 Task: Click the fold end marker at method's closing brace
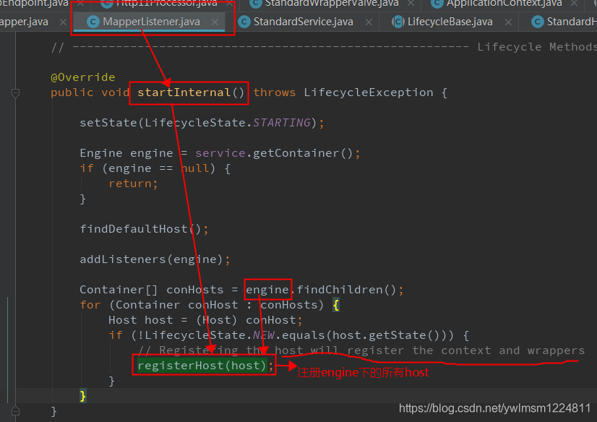pos(15,411)
